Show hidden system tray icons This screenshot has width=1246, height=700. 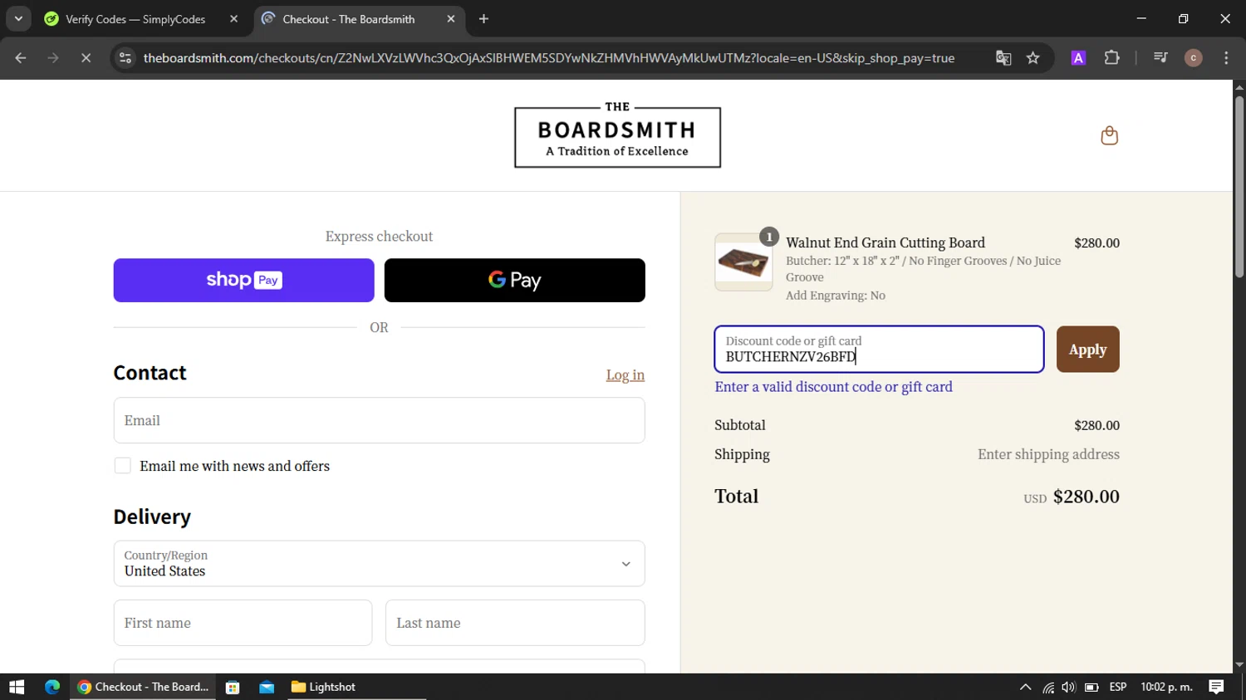point(1025,687)
